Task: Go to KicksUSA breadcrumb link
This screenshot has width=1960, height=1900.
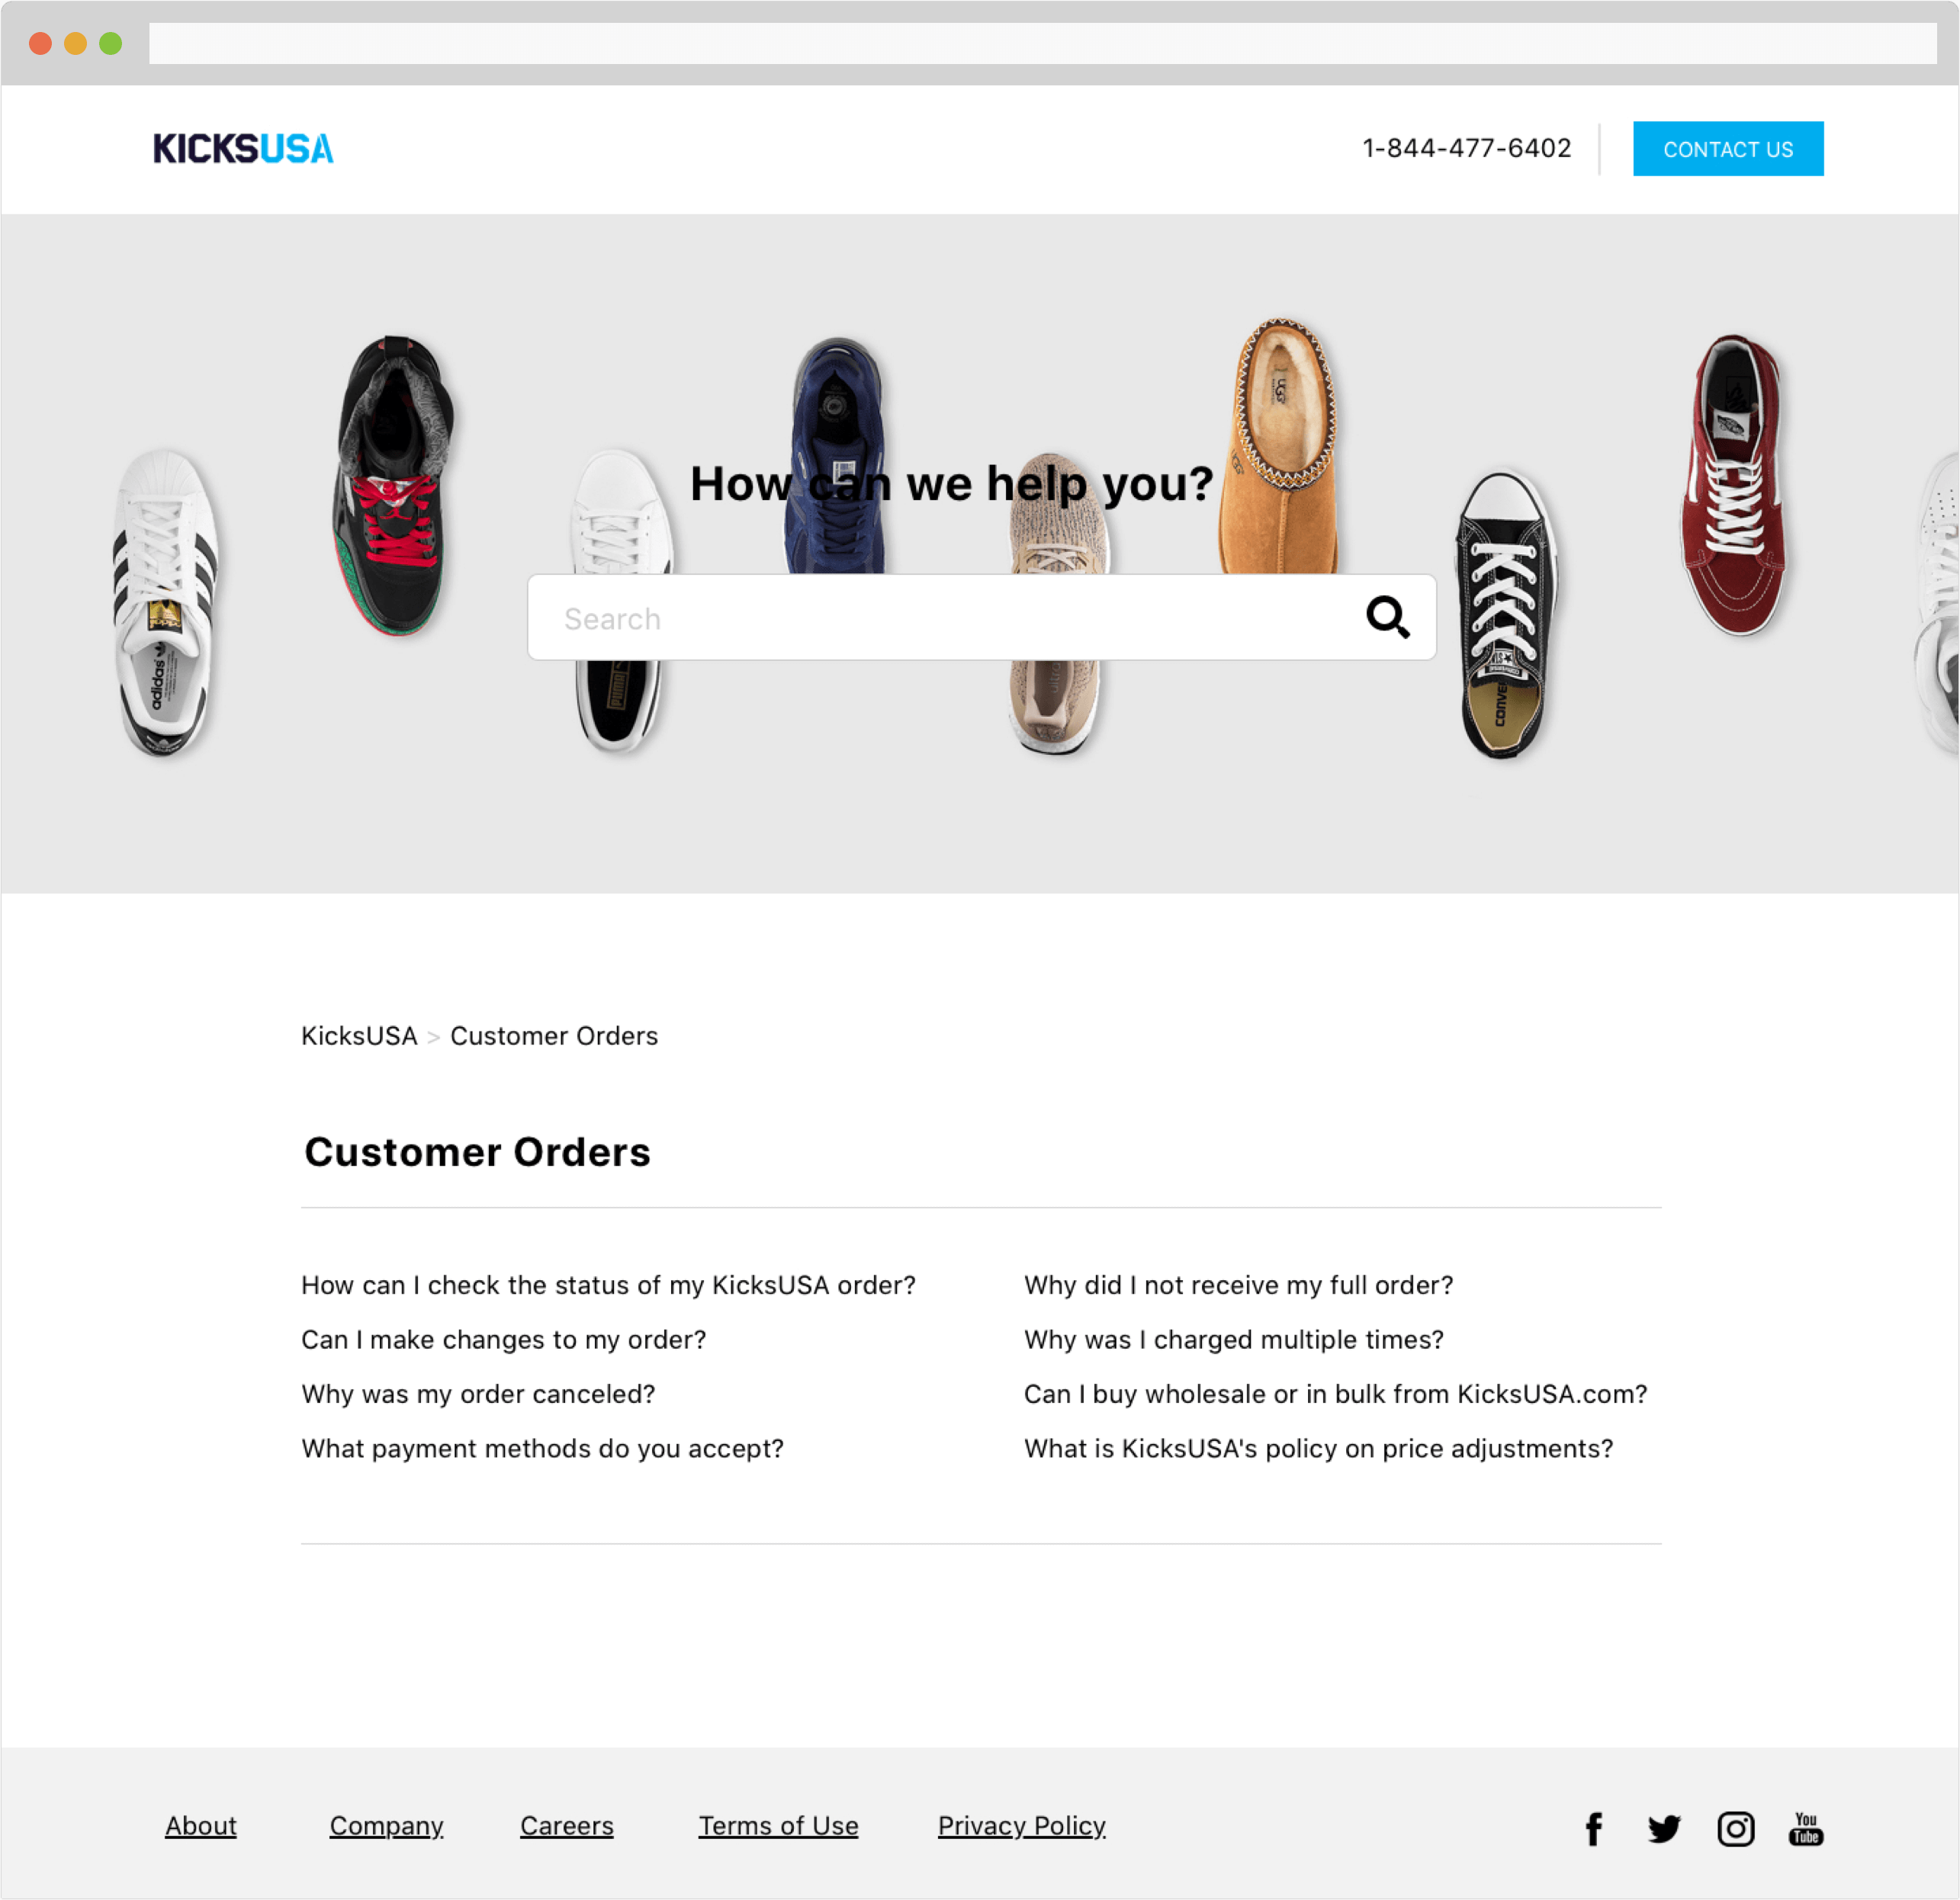Action: click(359, 1035)
